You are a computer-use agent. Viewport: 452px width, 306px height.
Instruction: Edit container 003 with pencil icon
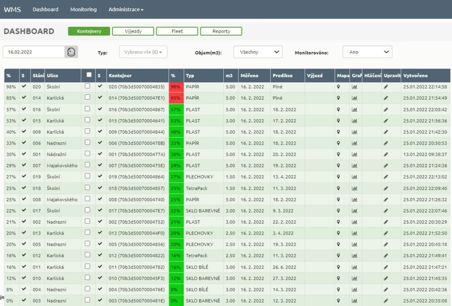coord(386,301)
